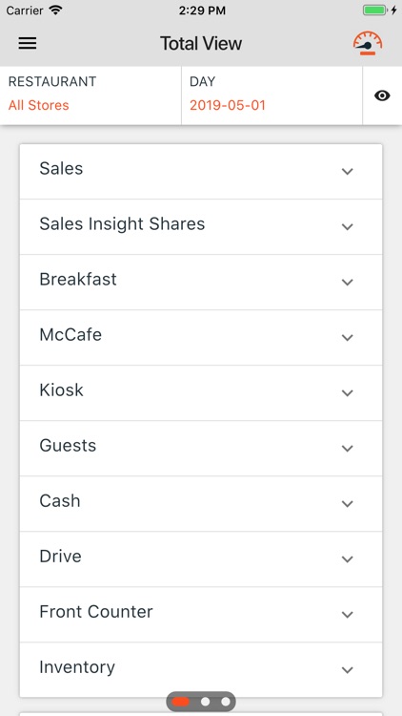Open the McCafe row
Image resolution: width=402 pixels, height=716 pixels.
coord(201,337)
